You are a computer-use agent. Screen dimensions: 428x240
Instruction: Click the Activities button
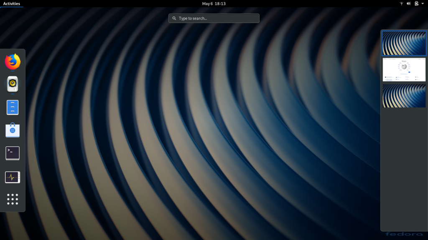pyautogui.click(x=12, y=4)
